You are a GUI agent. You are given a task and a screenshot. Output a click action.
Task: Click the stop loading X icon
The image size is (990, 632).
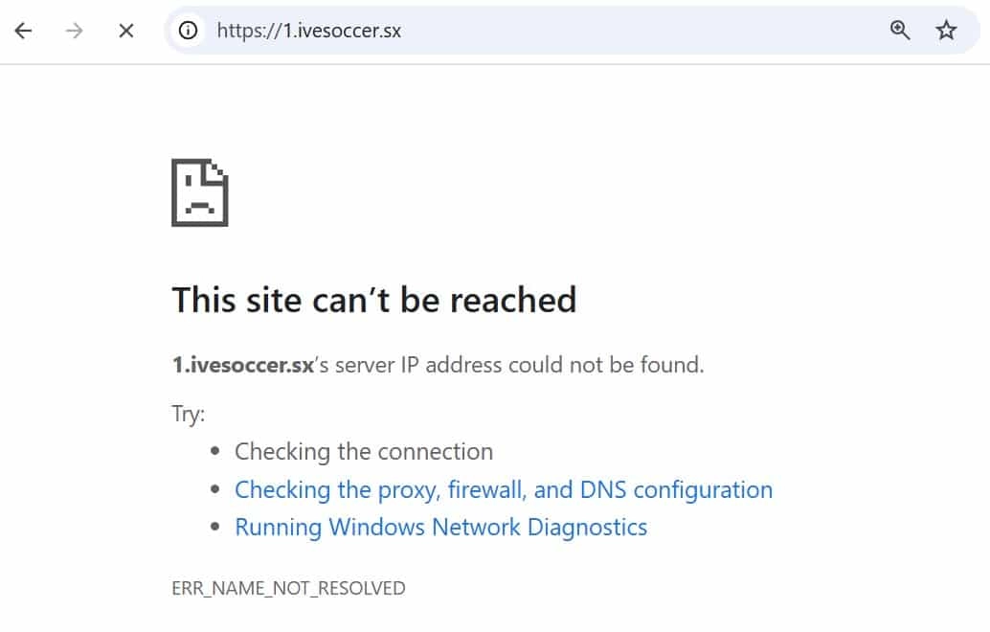point(125,31)
